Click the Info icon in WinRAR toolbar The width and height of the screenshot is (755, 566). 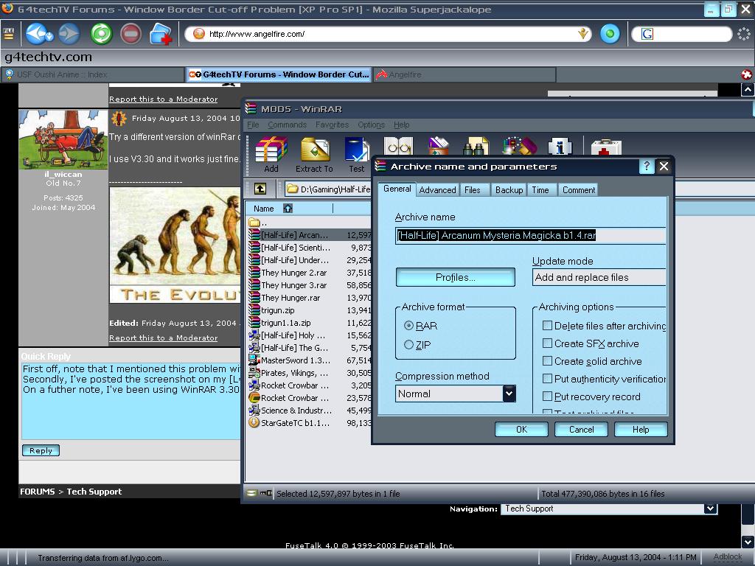click(560, 146)
